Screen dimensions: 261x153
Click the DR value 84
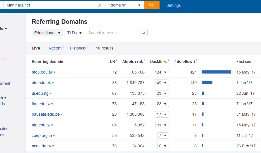coord(114,125)
